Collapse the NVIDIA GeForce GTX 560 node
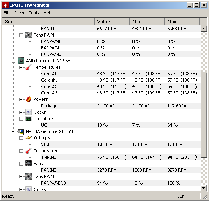This screenshot has height=201, width=209. (x=13, y=131)
